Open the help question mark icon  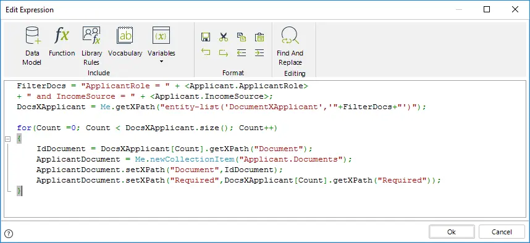click(x=9, y=233)
